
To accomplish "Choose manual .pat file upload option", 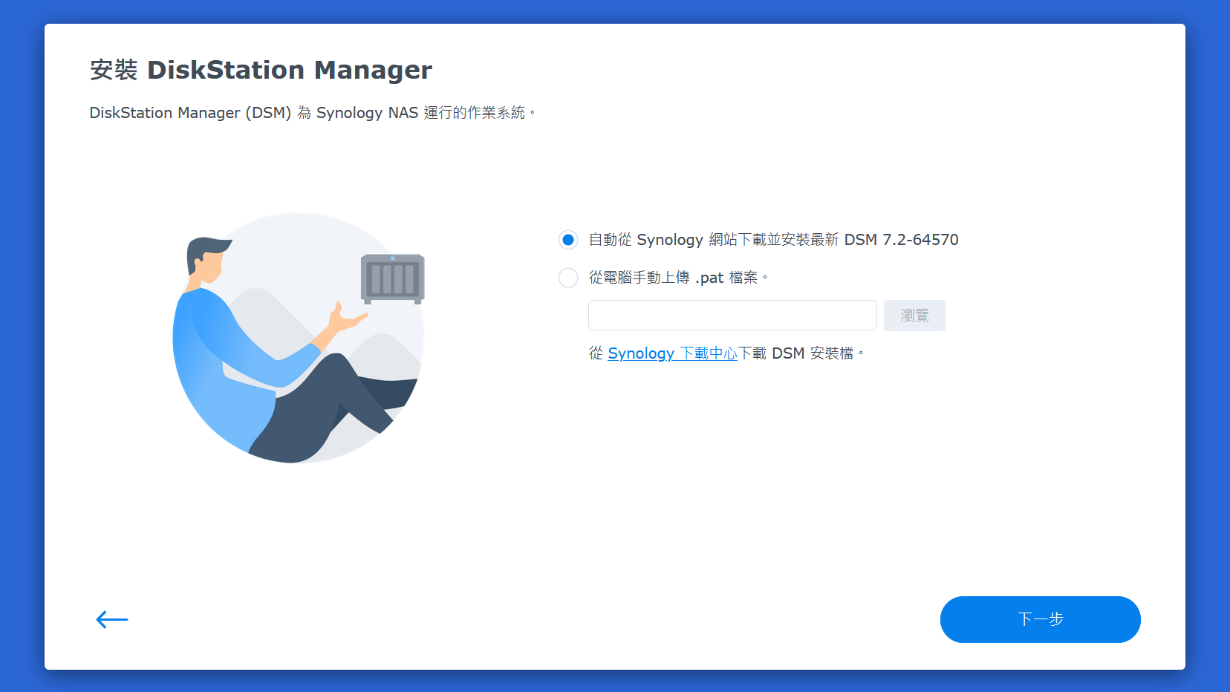I will pyautogui.click(x=568, y=278).
